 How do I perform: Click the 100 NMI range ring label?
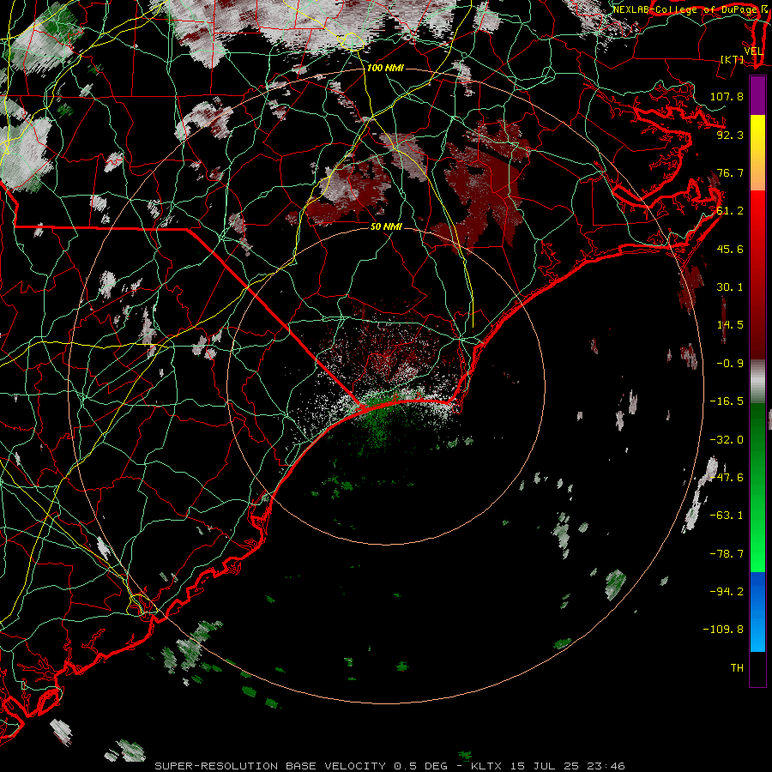[x=385, y=68]
